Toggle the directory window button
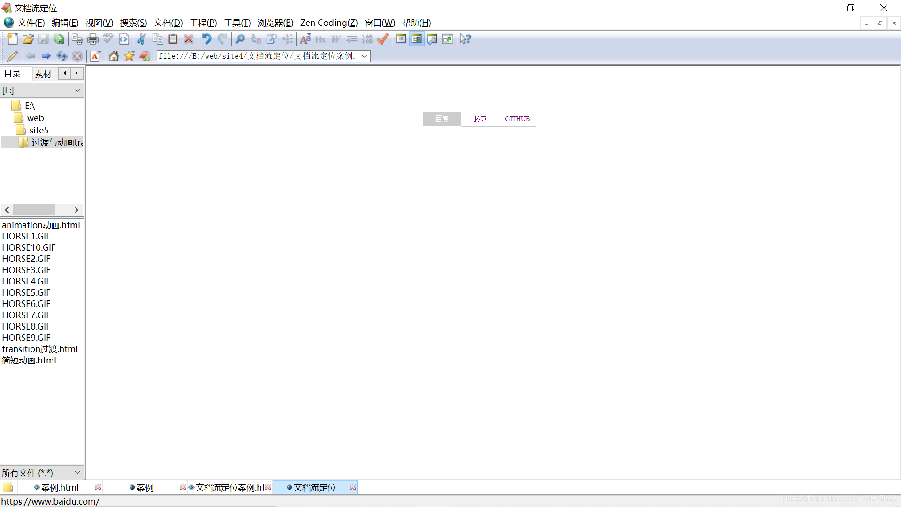 [x=401, y=39]
